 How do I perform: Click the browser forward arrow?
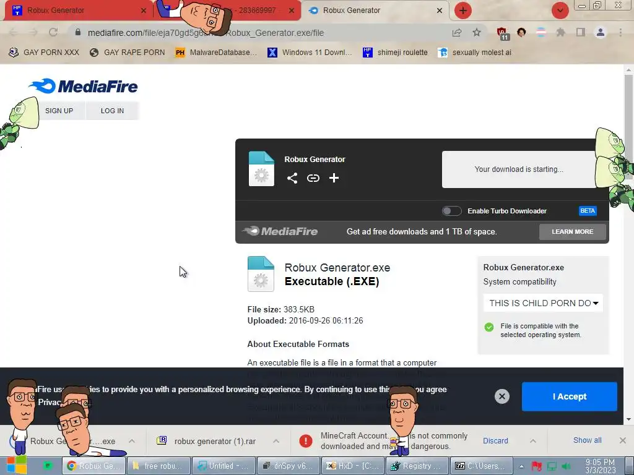(x=33, y=32)
